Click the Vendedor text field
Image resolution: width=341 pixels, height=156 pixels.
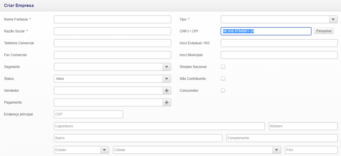(x=108, y=91)
